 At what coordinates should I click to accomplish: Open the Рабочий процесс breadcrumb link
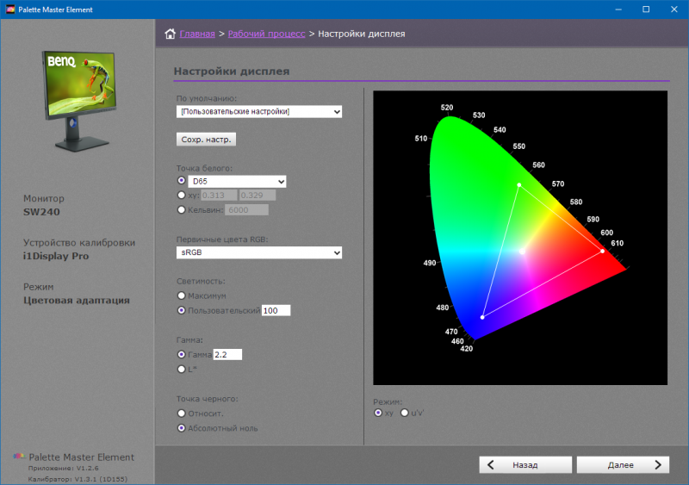tap(266, 34)
